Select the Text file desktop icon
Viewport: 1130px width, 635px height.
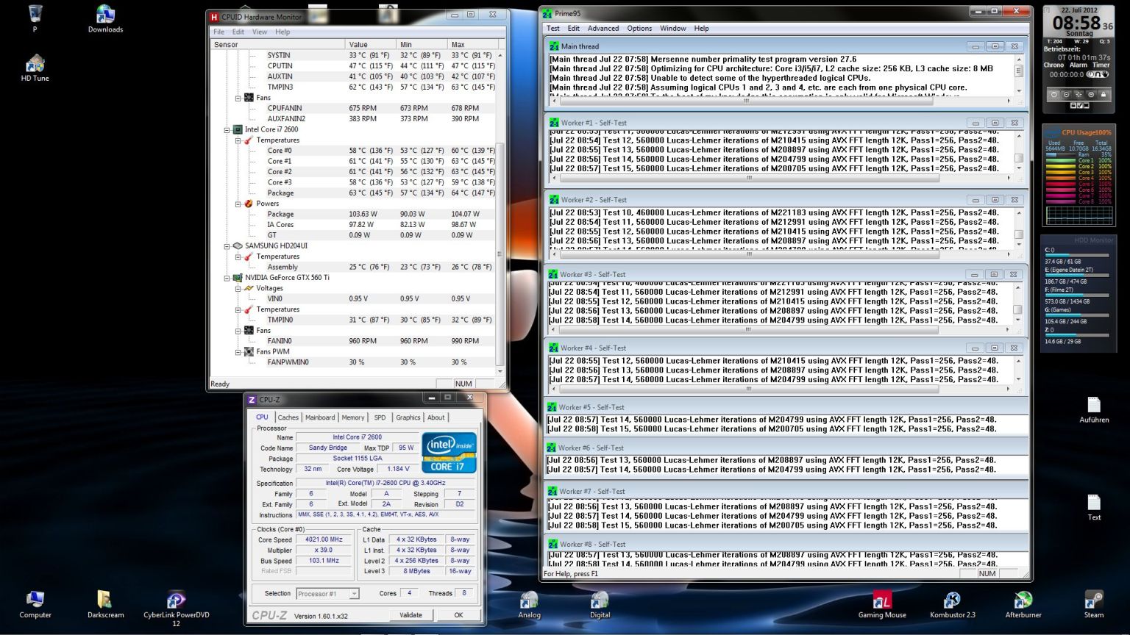pyautogui.click(x=1094, y=507)
